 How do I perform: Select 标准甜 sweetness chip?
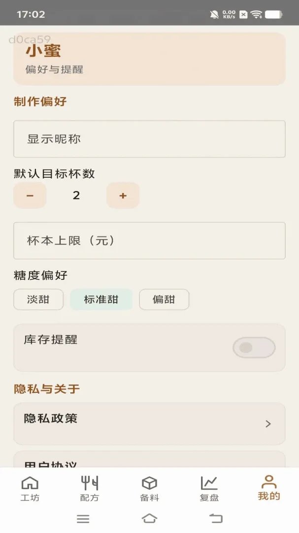point(101,300)
